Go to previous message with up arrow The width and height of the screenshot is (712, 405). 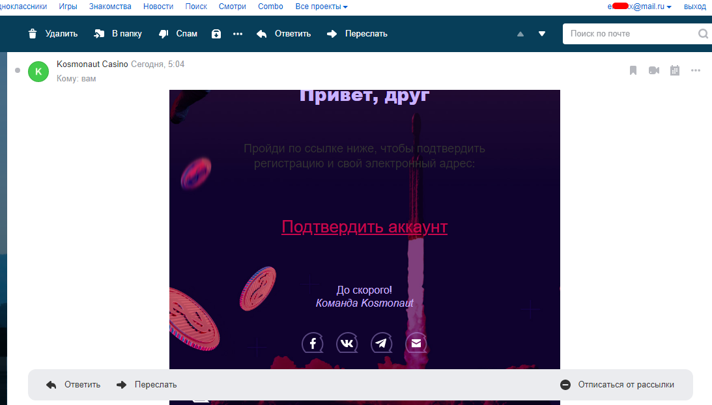pyautogui.click(x=520, y=34)
